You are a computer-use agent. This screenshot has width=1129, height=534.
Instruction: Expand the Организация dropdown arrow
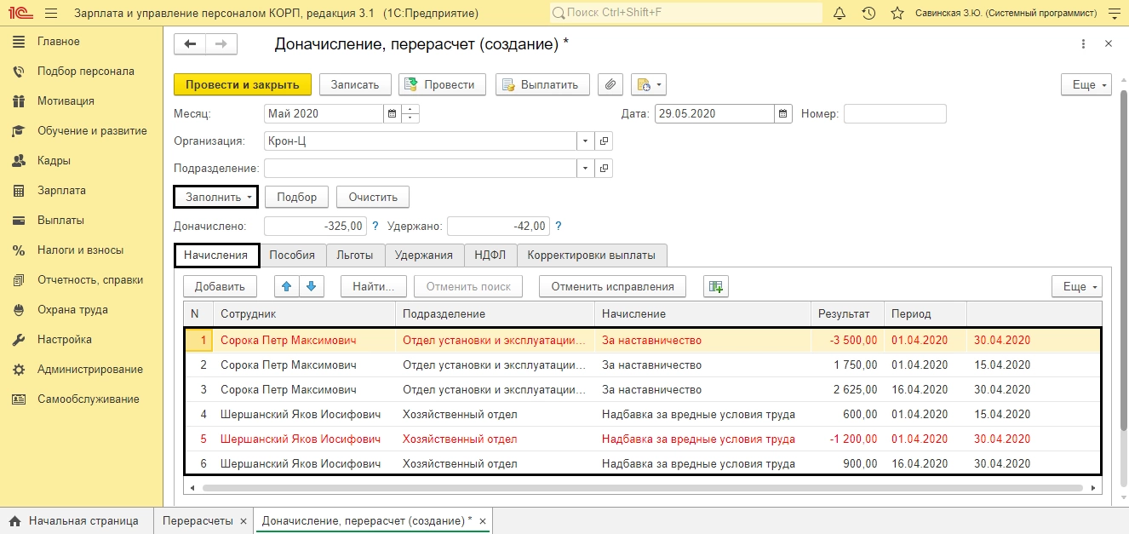585,141
